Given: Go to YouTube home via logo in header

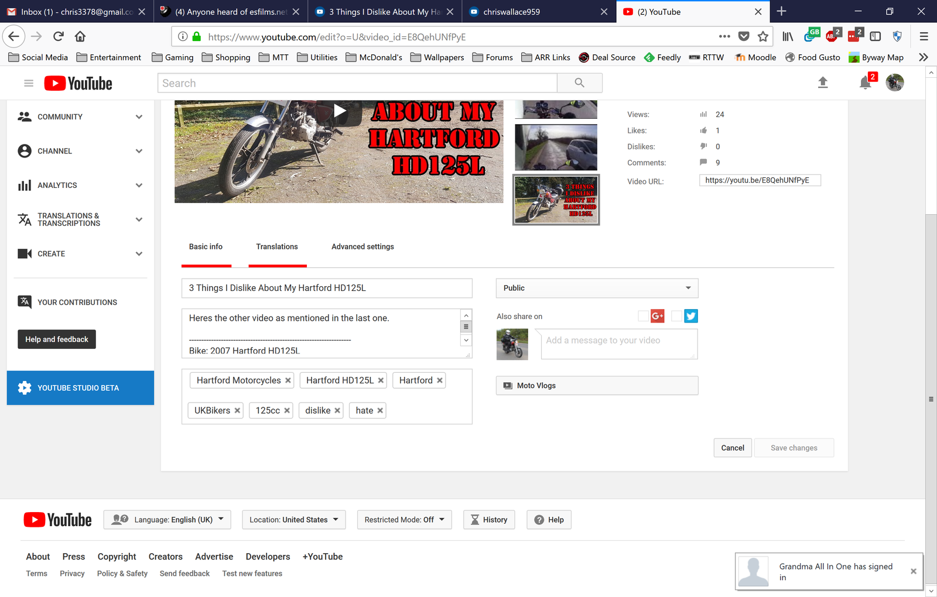Looking at the screenshot, I should [78, 83].
